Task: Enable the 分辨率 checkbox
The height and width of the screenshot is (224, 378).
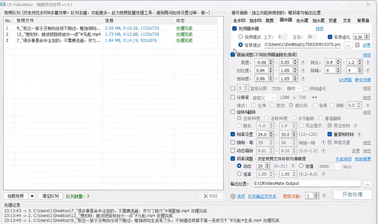Action: [233, 97]
